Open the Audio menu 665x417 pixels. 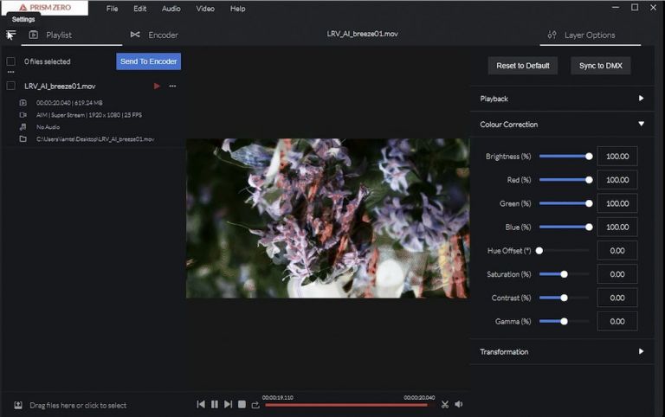pos(171,9)
